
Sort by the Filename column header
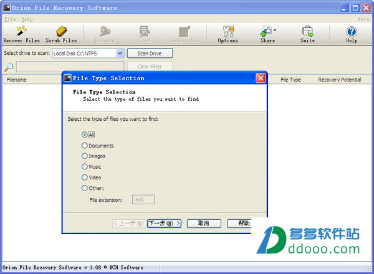click(x=32, y=80)
